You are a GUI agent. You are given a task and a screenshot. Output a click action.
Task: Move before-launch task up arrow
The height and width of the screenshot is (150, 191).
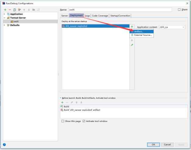tap(76, 102)
